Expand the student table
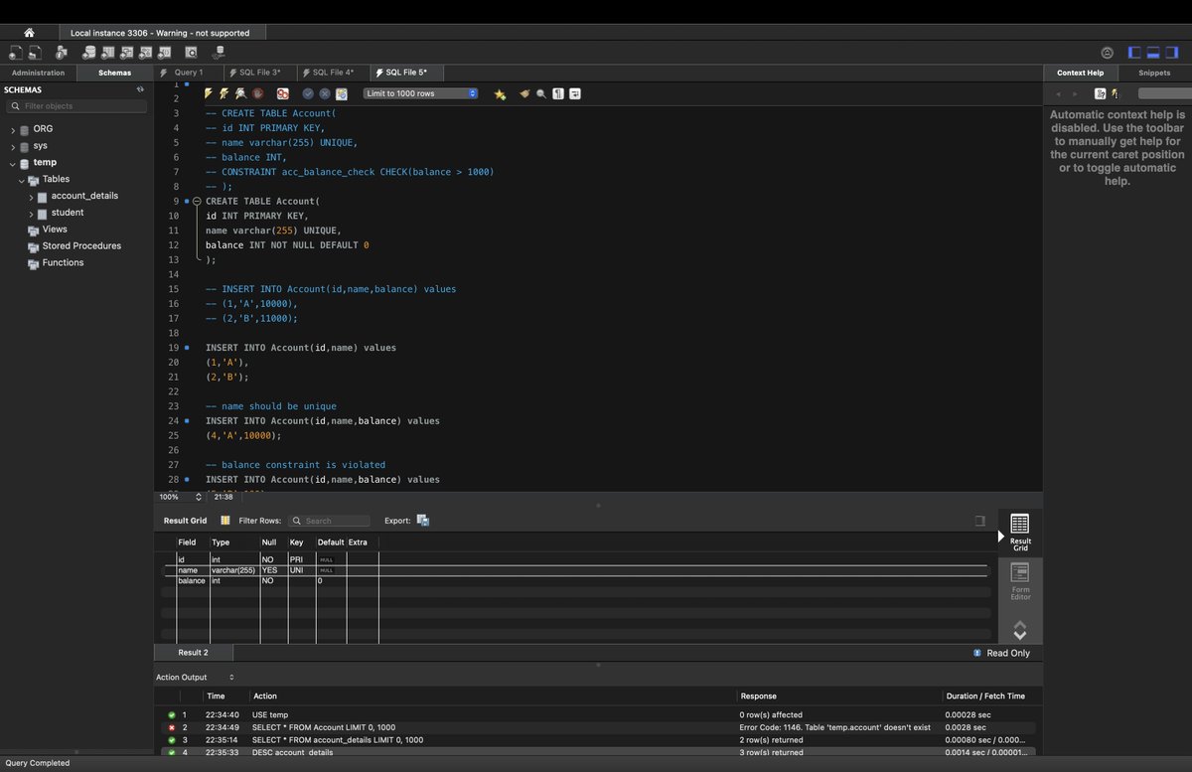1192x772 pixels. tap(31, 214)
